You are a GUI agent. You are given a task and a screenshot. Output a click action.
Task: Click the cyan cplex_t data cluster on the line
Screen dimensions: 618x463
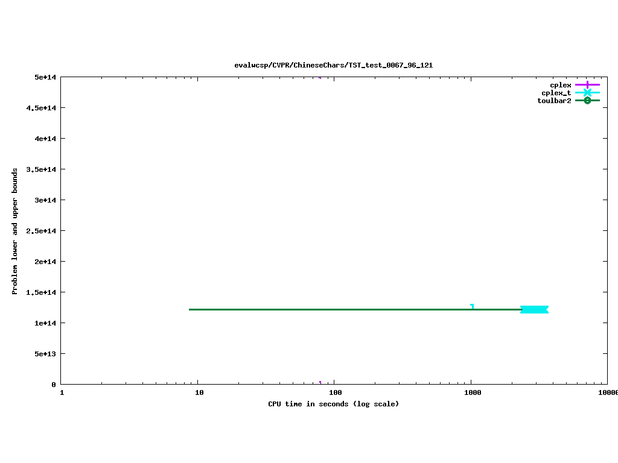(534, 309)
